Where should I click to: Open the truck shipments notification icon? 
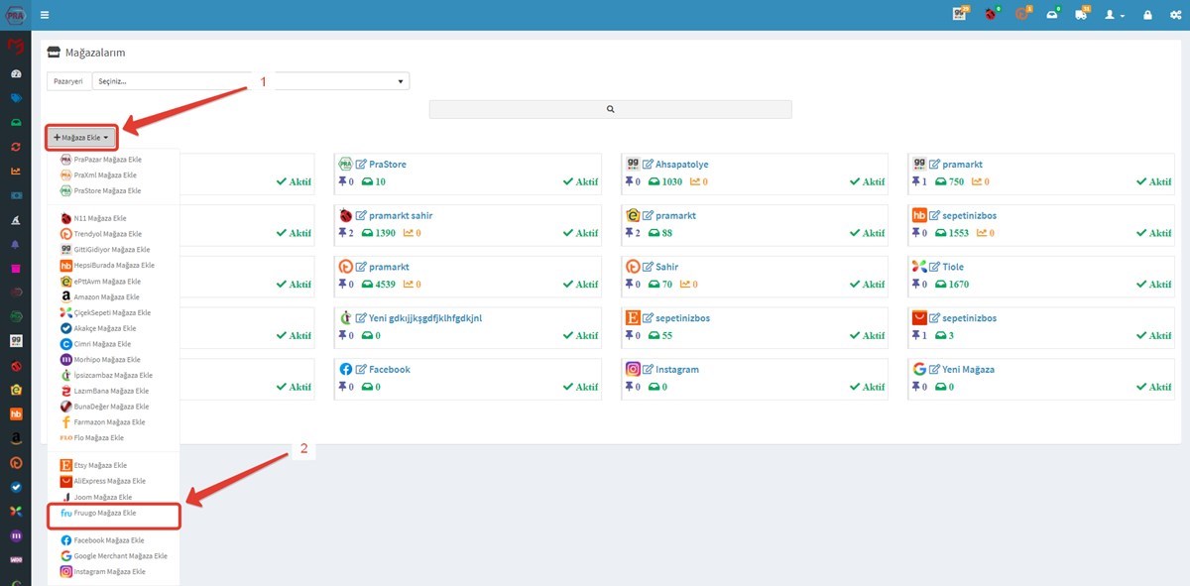click(x=1081, y=15)
